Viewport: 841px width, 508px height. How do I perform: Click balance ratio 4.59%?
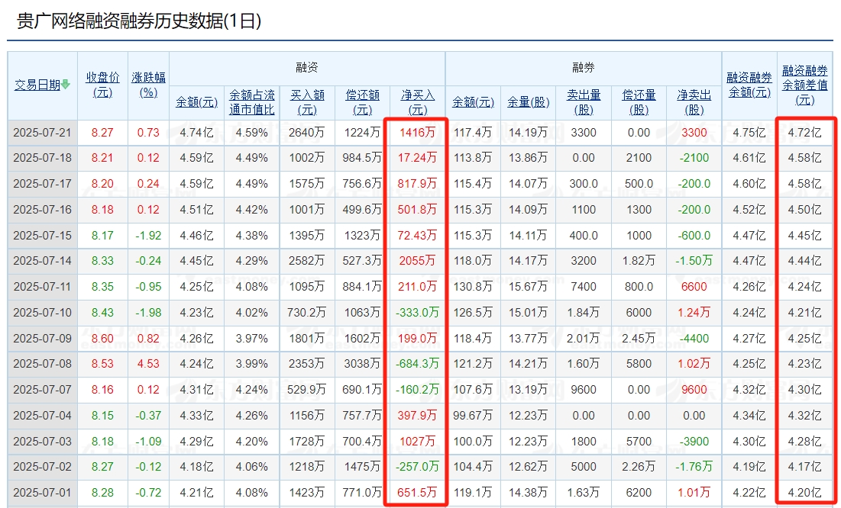point(251,133)
